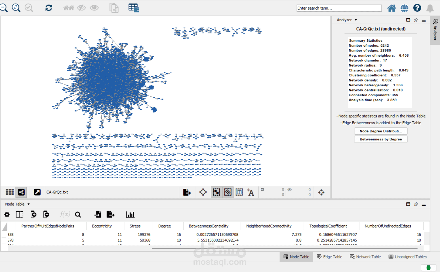Click the show all eye icon
440x272 pixels.
pos(94,8)
